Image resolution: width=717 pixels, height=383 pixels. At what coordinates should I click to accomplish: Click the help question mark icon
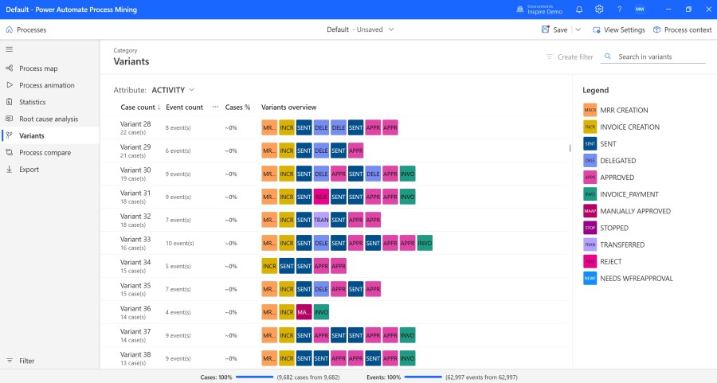point(620,10)
